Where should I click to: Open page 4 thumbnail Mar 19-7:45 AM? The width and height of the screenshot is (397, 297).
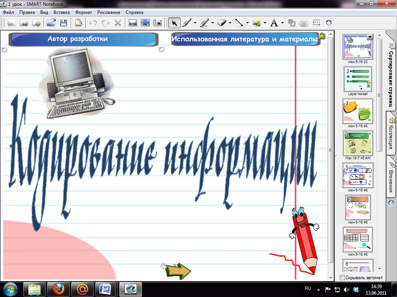358,143
